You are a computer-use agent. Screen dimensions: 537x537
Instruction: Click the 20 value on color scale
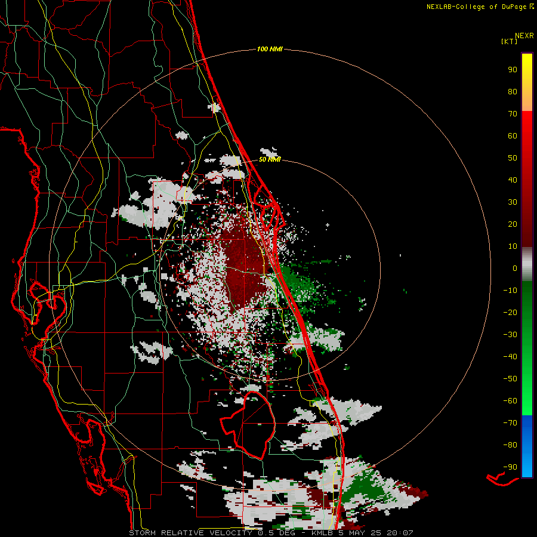[x=513, y=224]
